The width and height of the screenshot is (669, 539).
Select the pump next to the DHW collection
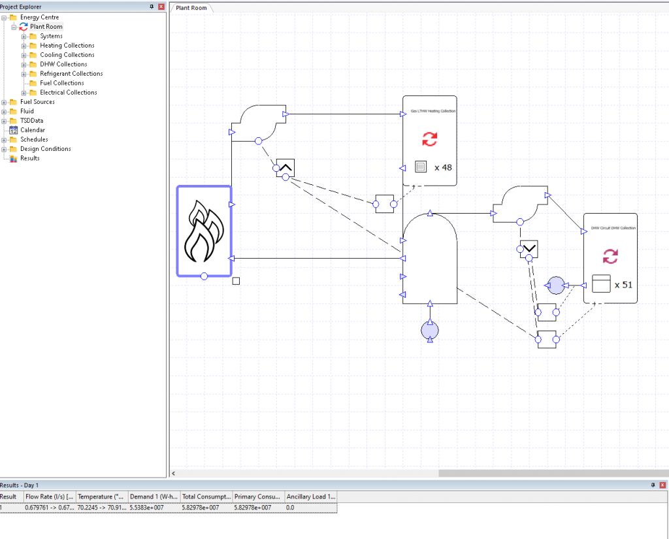coord(555,285)
